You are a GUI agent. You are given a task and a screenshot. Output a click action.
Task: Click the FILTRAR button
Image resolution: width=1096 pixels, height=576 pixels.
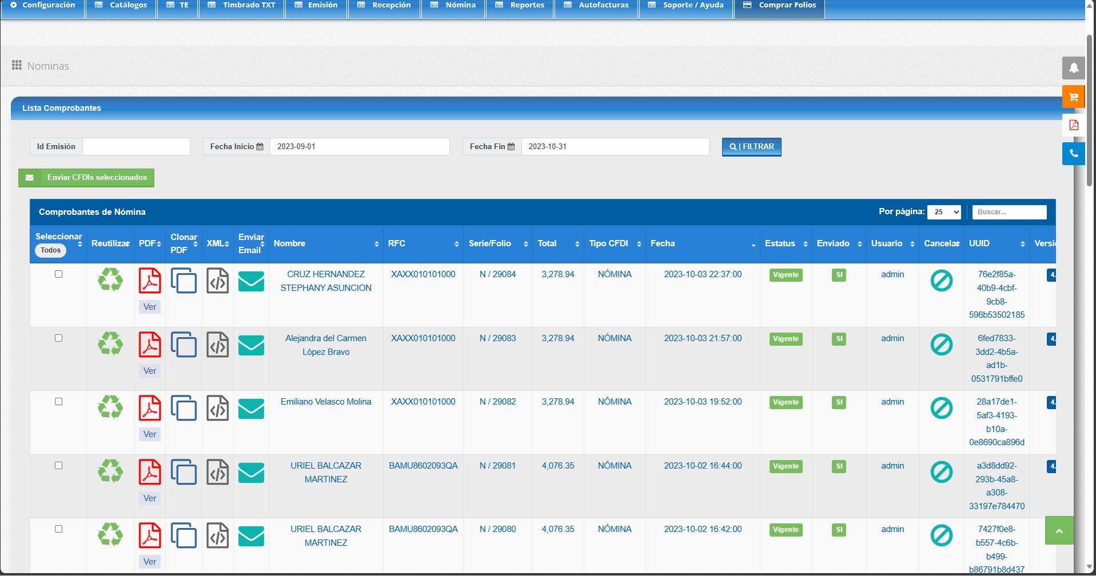[751, 147]
